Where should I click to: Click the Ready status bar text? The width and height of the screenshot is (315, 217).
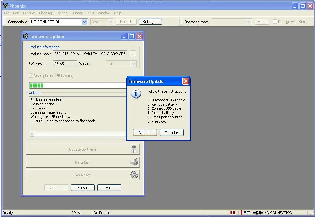(8, 213)
